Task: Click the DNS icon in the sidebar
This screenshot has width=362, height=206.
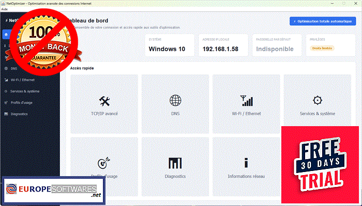Action: click(x=6, y=68)
